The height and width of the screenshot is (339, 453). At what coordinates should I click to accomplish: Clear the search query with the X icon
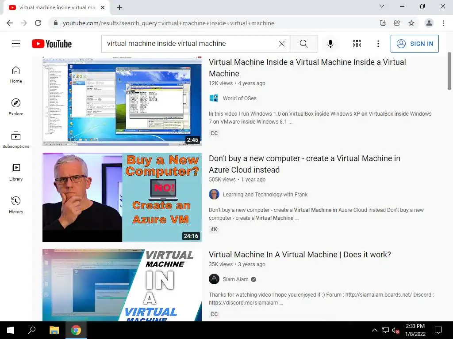click(282, 44)
